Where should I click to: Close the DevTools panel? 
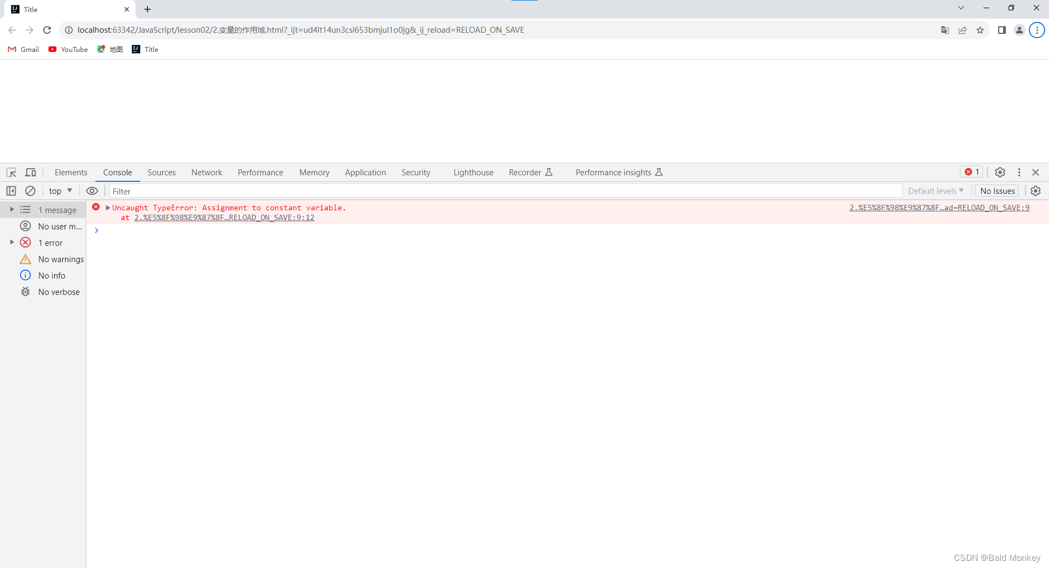[1035, 173]
